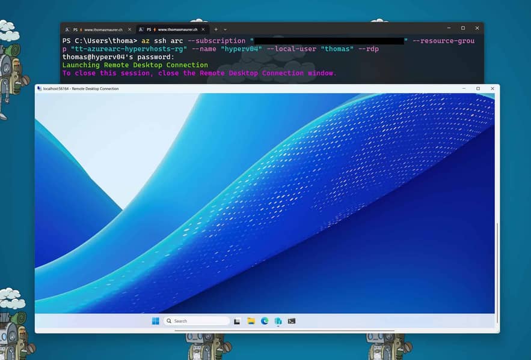Image resolution: width=531 pixels, height=360 pixels.
Task: Close the first terminal tab
Action: [130, 29]
